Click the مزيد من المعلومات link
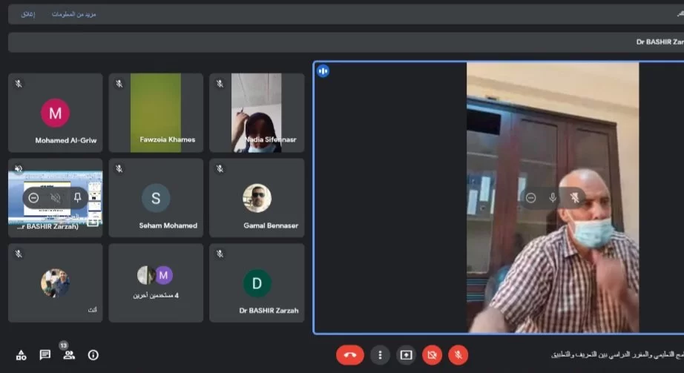 click(74, 14)
